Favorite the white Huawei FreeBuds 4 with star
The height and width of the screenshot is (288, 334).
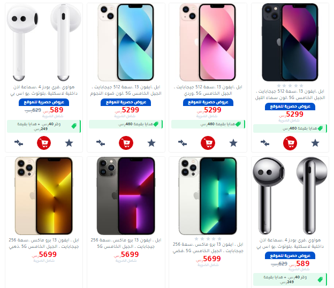[69, 143]
